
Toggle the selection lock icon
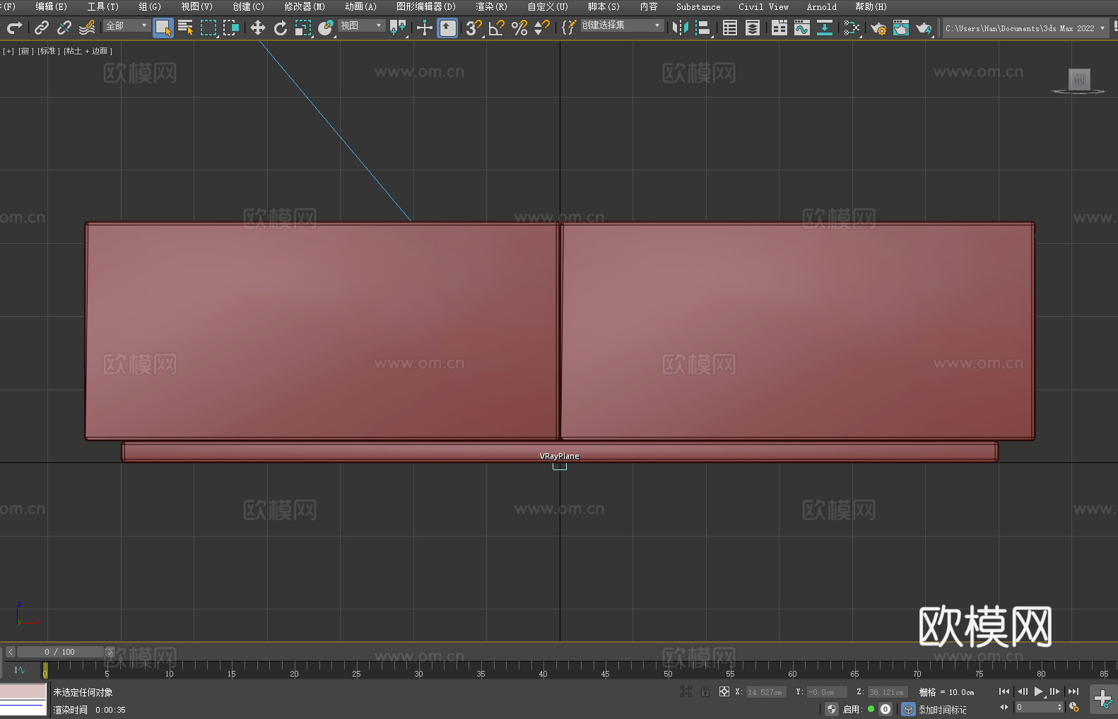(705, 691)
